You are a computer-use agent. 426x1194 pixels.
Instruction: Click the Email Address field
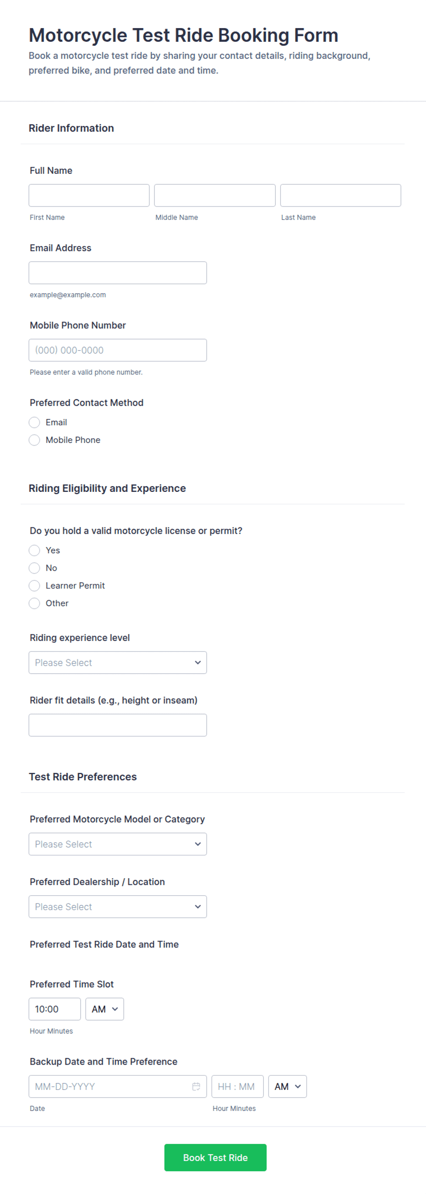point(117,273)
